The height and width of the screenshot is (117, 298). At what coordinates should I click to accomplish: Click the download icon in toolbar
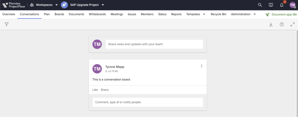271,25
